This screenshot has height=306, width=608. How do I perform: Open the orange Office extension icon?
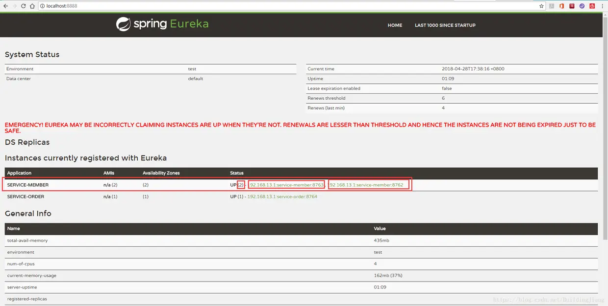562,6
